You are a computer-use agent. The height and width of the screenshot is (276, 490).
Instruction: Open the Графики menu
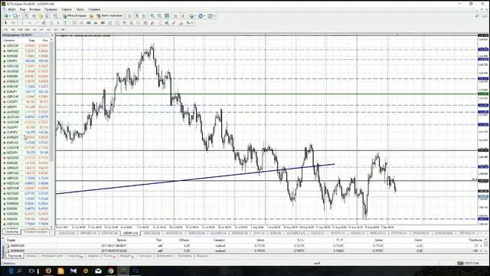(51, 9)
